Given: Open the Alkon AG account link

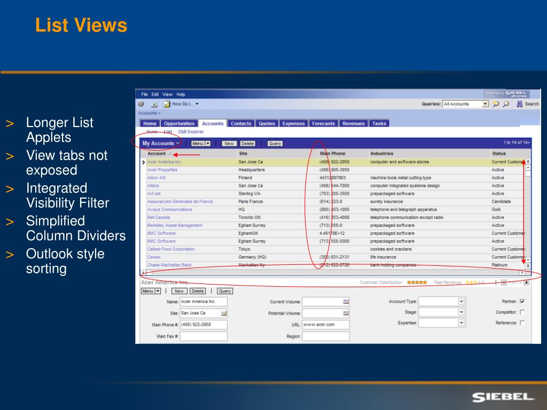Looking at the screenshot, I should tap(157, 178).
